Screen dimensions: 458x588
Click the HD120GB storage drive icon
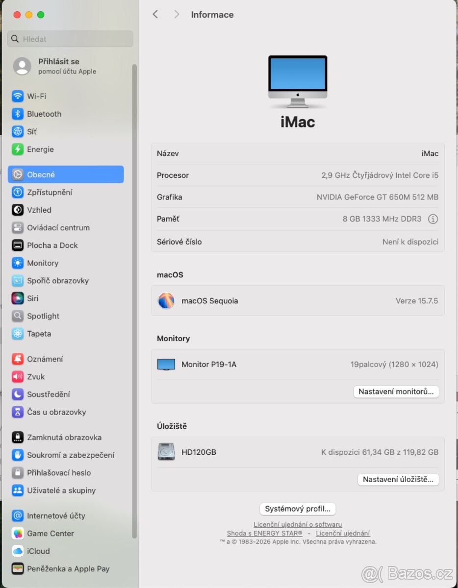click(166, 452)
